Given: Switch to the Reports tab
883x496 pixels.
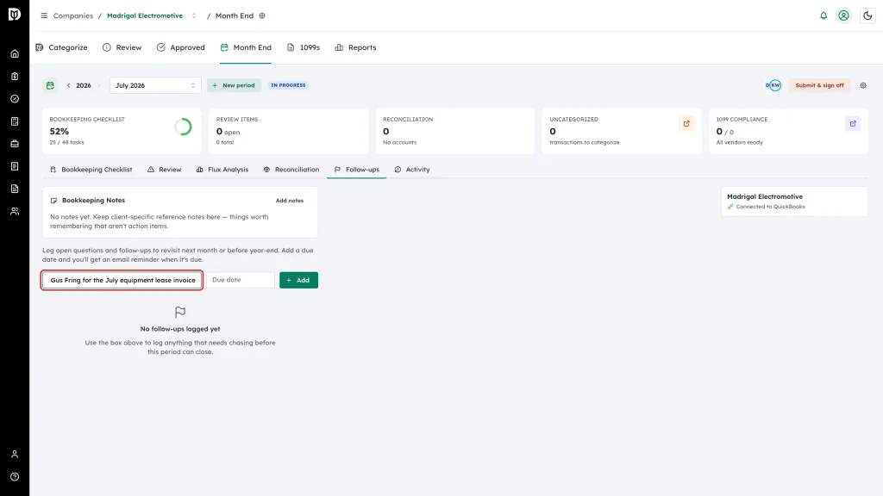Looking at the screenshot, I should (x=355, y=47).
